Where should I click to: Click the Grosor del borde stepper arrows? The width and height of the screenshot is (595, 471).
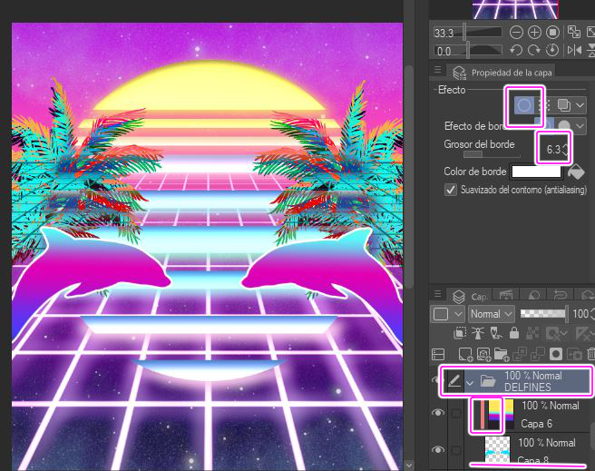[x=565, y=149]
